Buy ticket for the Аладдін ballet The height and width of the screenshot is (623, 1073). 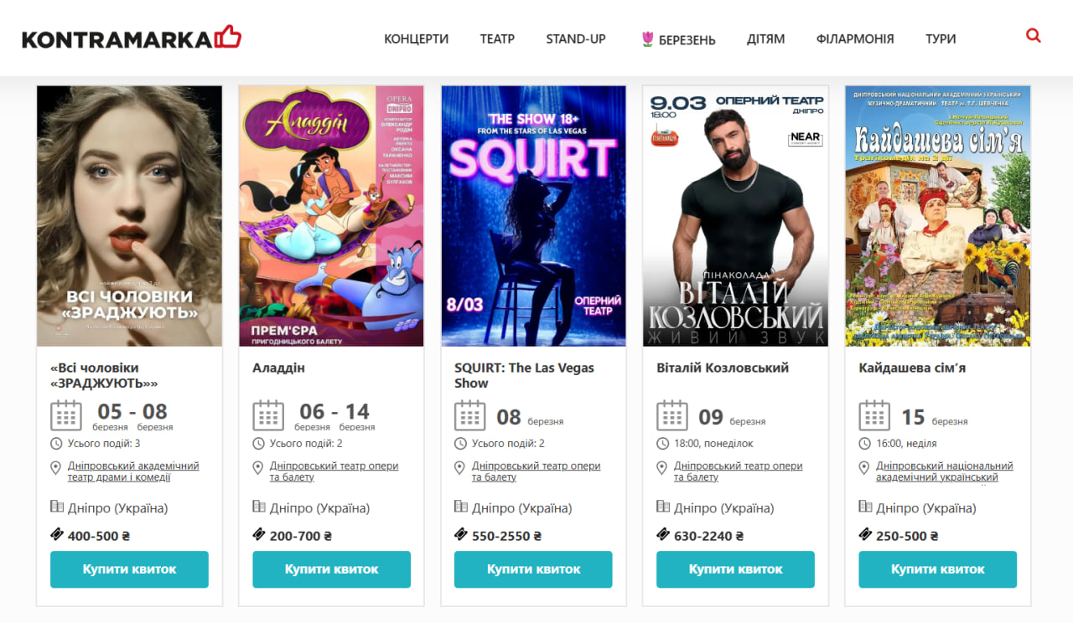click(x=332, y=569)
